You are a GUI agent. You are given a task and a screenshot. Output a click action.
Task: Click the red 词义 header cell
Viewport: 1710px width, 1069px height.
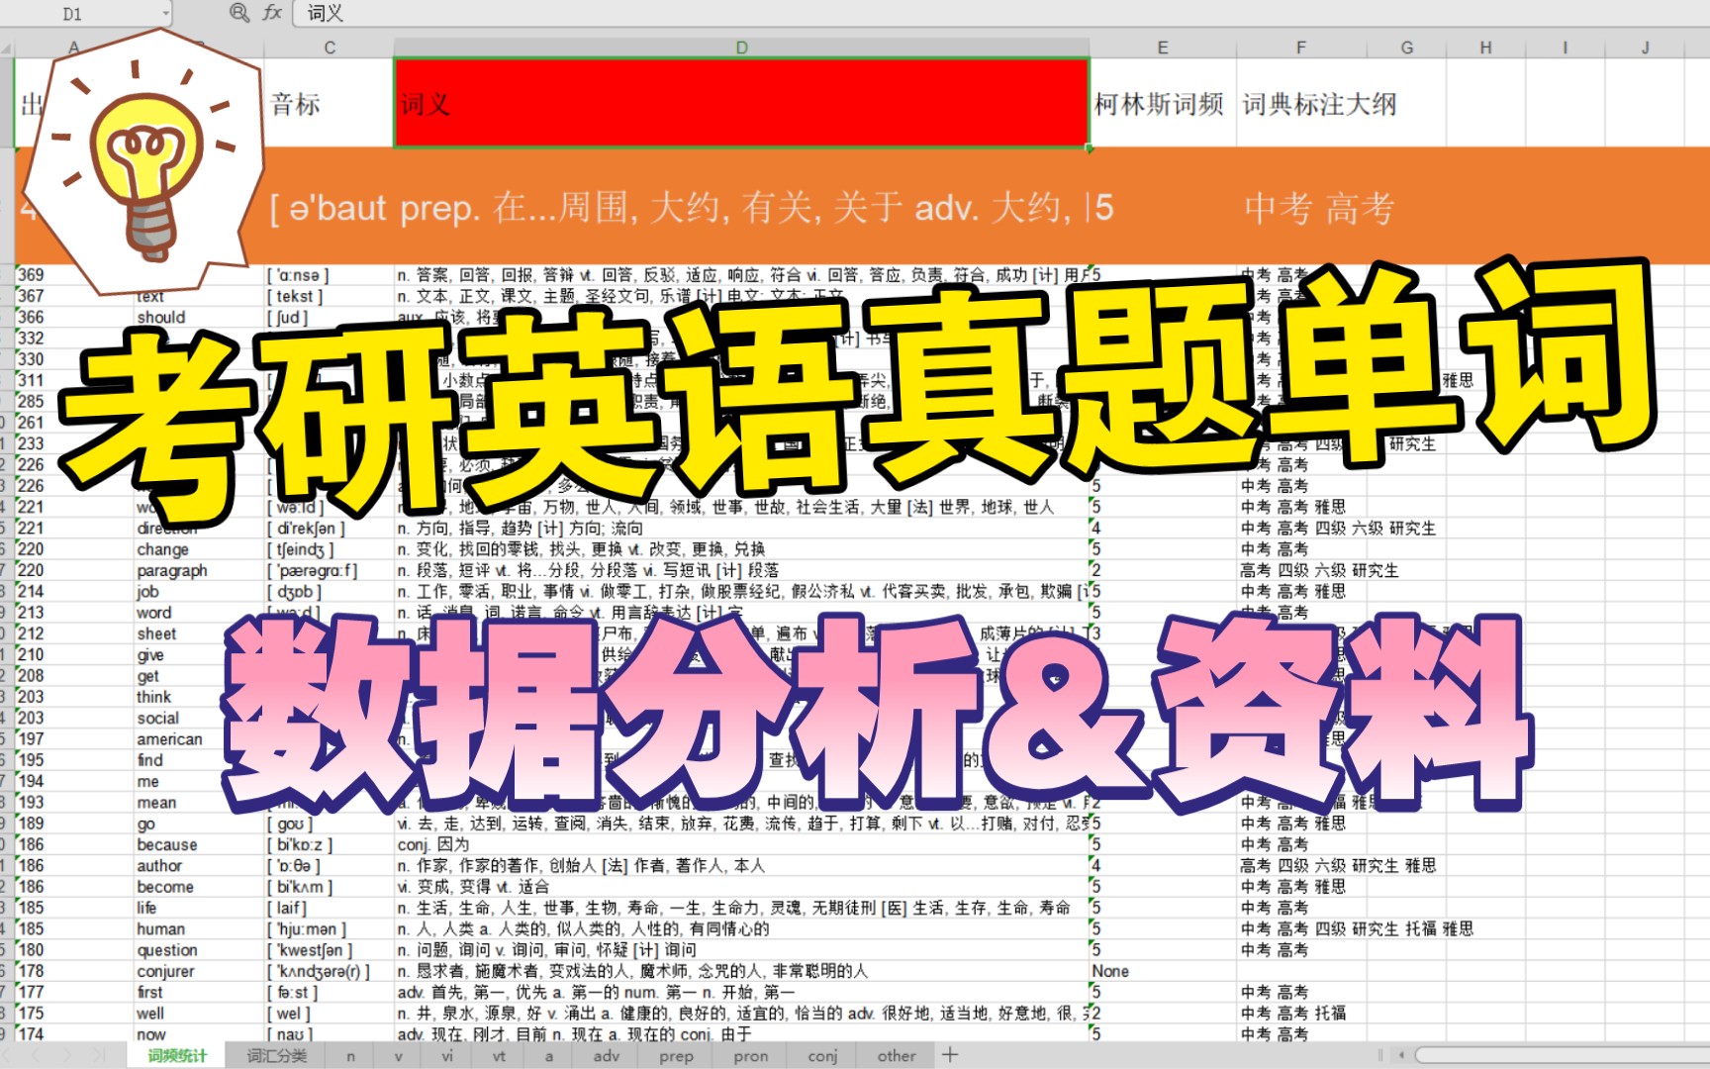pyautogui.click(x=741, y=103)
